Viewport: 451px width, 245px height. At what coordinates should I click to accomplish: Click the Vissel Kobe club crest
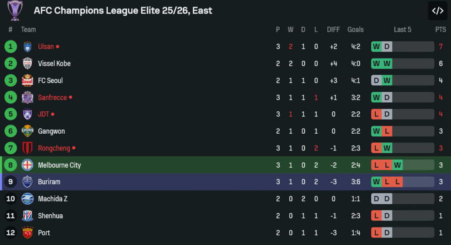(27, 63)
